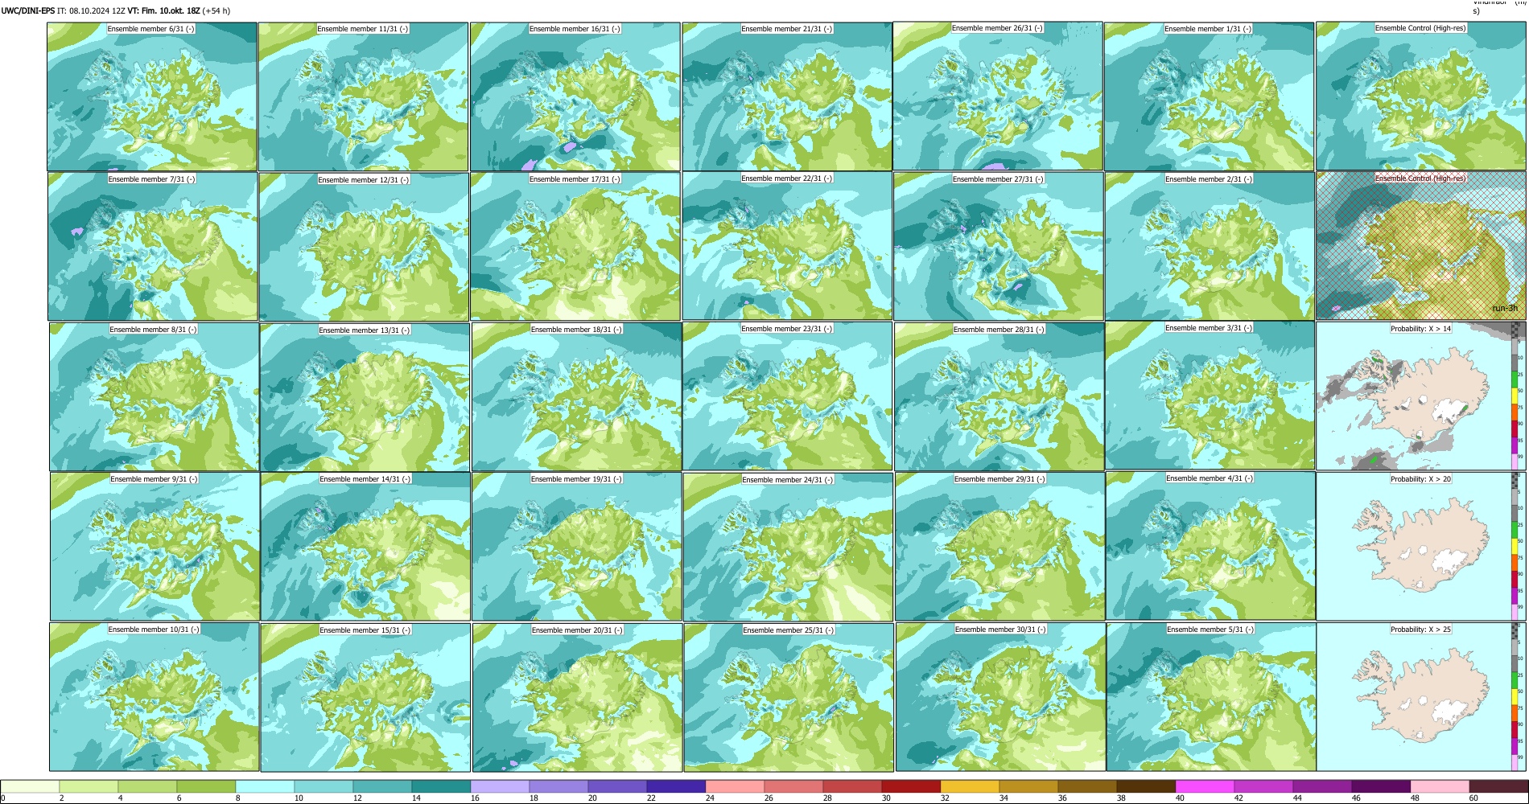The width and height of the screenshot is (1529, 804).
Task: Pick the olive green 6–8 legend swatch
Action: click(206, 786)
